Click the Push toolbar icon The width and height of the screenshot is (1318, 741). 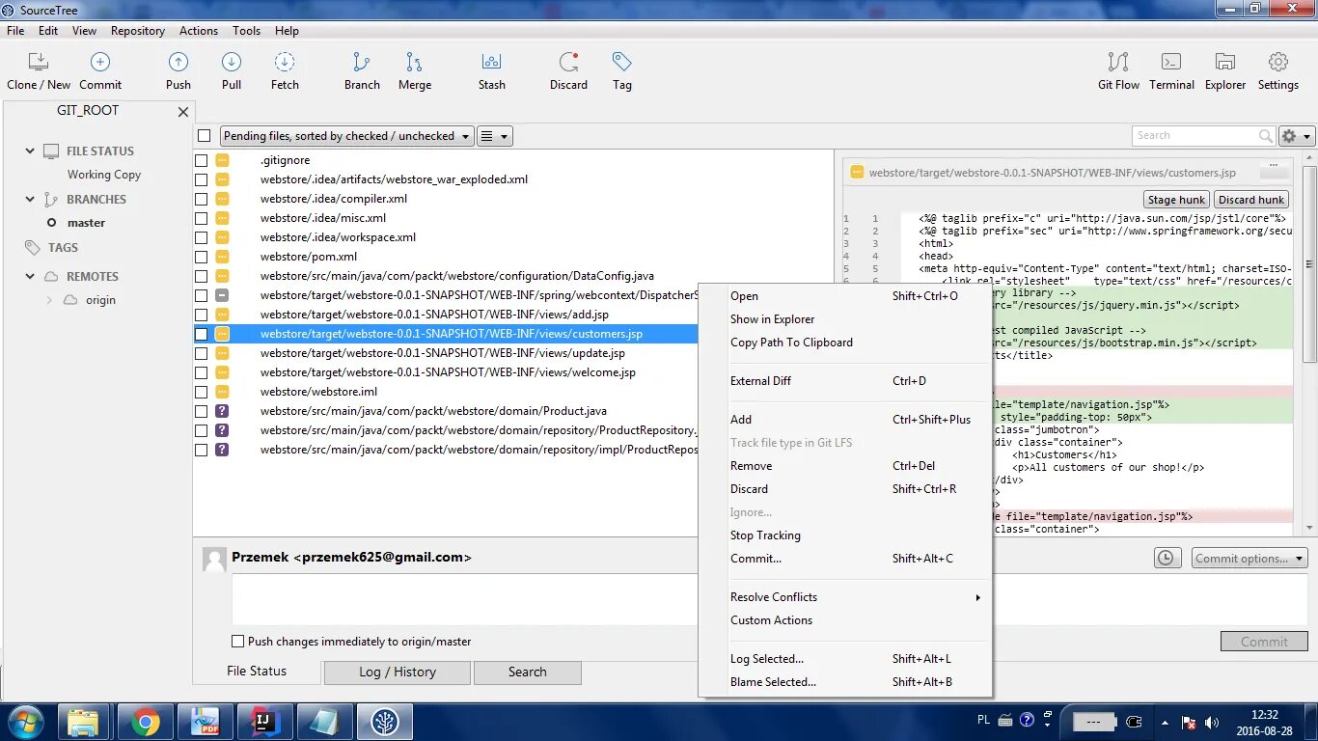178,63
